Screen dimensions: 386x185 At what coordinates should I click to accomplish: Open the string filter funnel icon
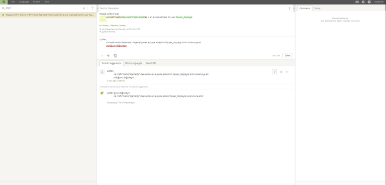pos(92,9)
